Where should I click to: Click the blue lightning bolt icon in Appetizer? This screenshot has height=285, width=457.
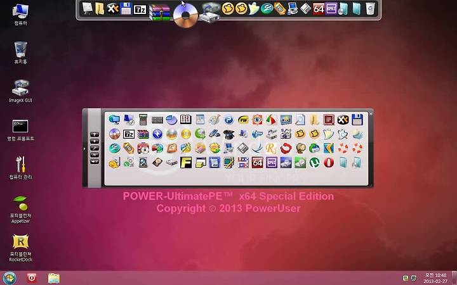[157, 134]
